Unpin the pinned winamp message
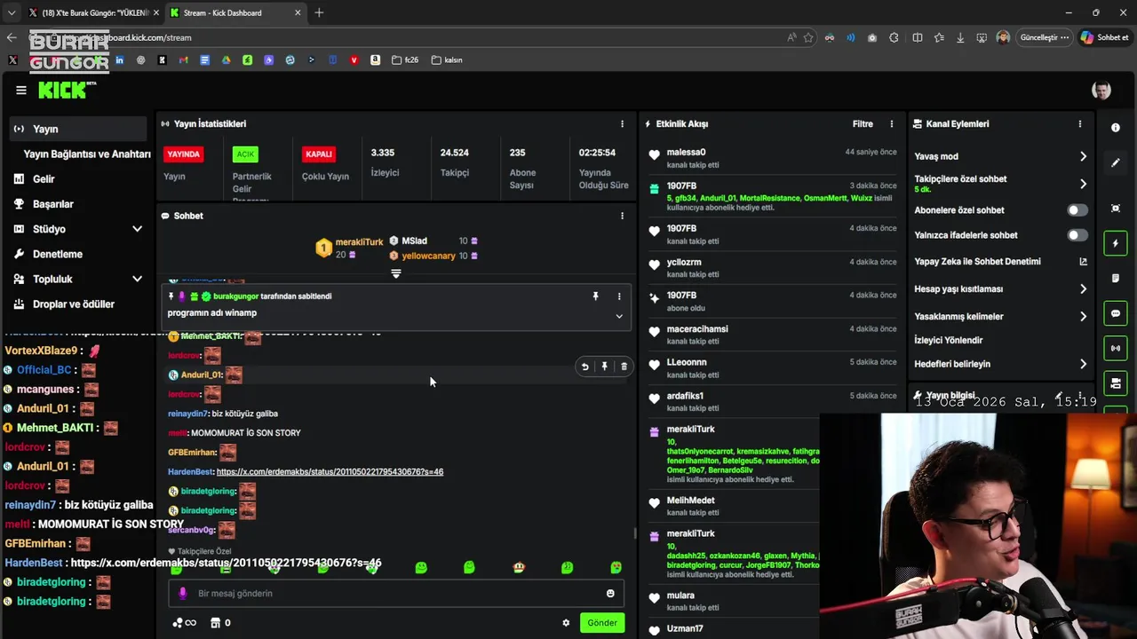The image size is (1137, 639). pyautogui.click(x=595, y=296)
